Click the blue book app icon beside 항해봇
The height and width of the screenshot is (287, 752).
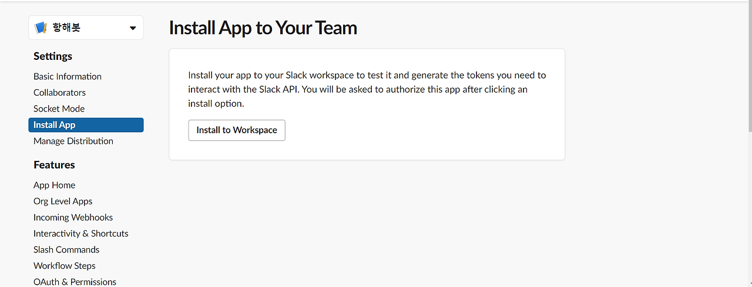[41, 28]
